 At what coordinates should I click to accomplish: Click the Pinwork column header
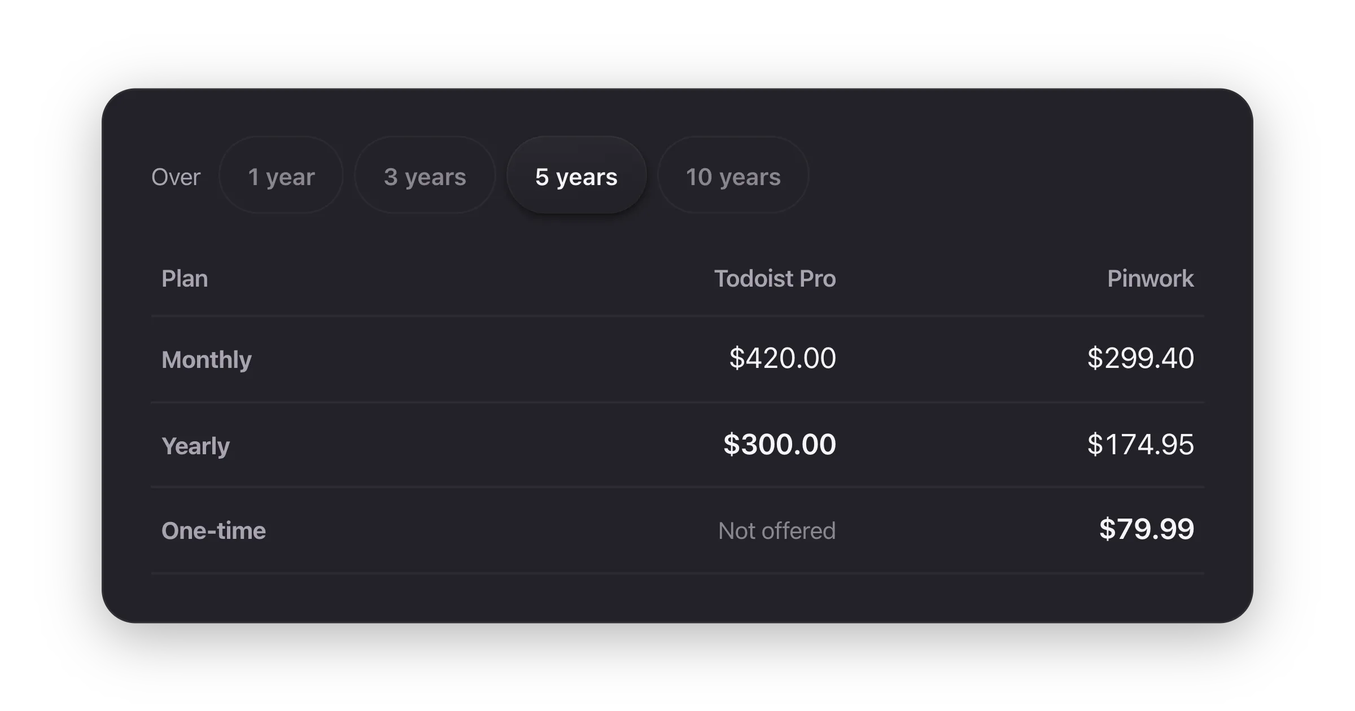coord(1151,278)
